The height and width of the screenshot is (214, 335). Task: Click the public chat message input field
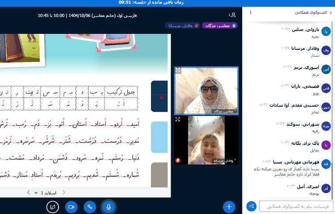(296, 206)
